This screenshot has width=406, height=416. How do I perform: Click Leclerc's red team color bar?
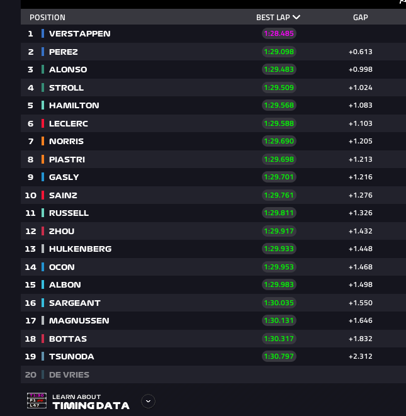43,123
